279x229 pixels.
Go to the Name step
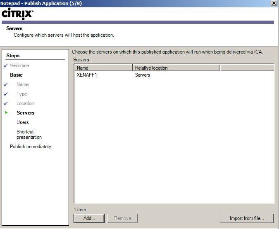pos(23,84)
